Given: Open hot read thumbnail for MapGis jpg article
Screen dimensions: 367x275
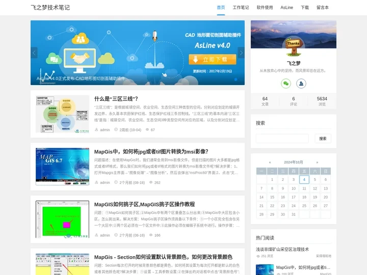Looking at the screenshot, I should [x=265, y=269].
